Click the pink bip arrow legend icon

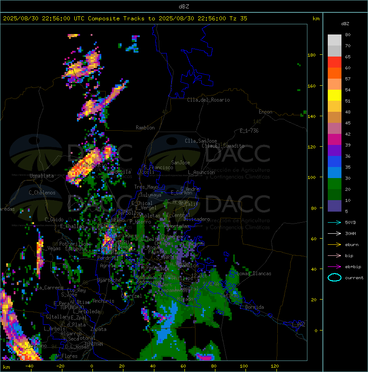(334, 256)
